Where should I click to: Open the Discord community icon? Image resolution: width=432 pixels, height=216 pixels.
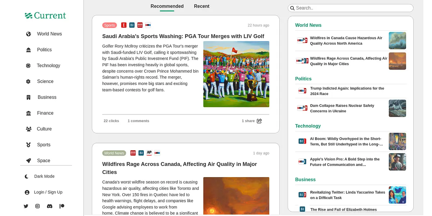click(x=49, y=206)
